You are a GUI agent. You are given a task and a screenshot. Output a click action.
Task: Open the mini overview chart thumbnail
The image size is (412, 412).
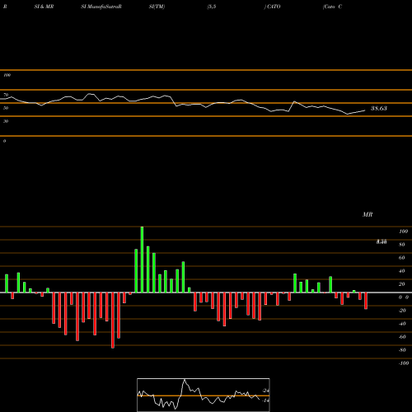(x=204, y=395)
